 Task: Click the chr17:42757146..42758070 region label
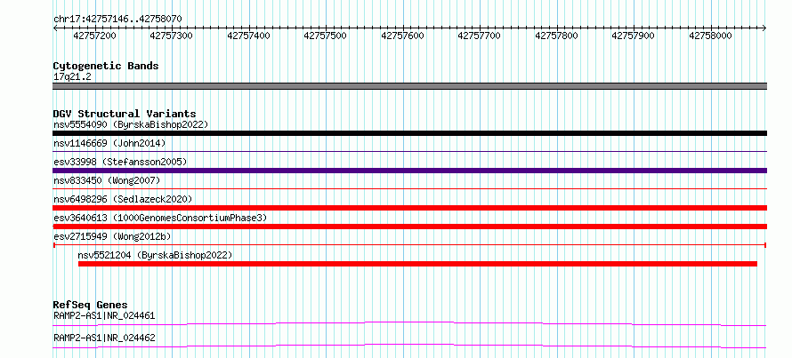pos(117,19)
